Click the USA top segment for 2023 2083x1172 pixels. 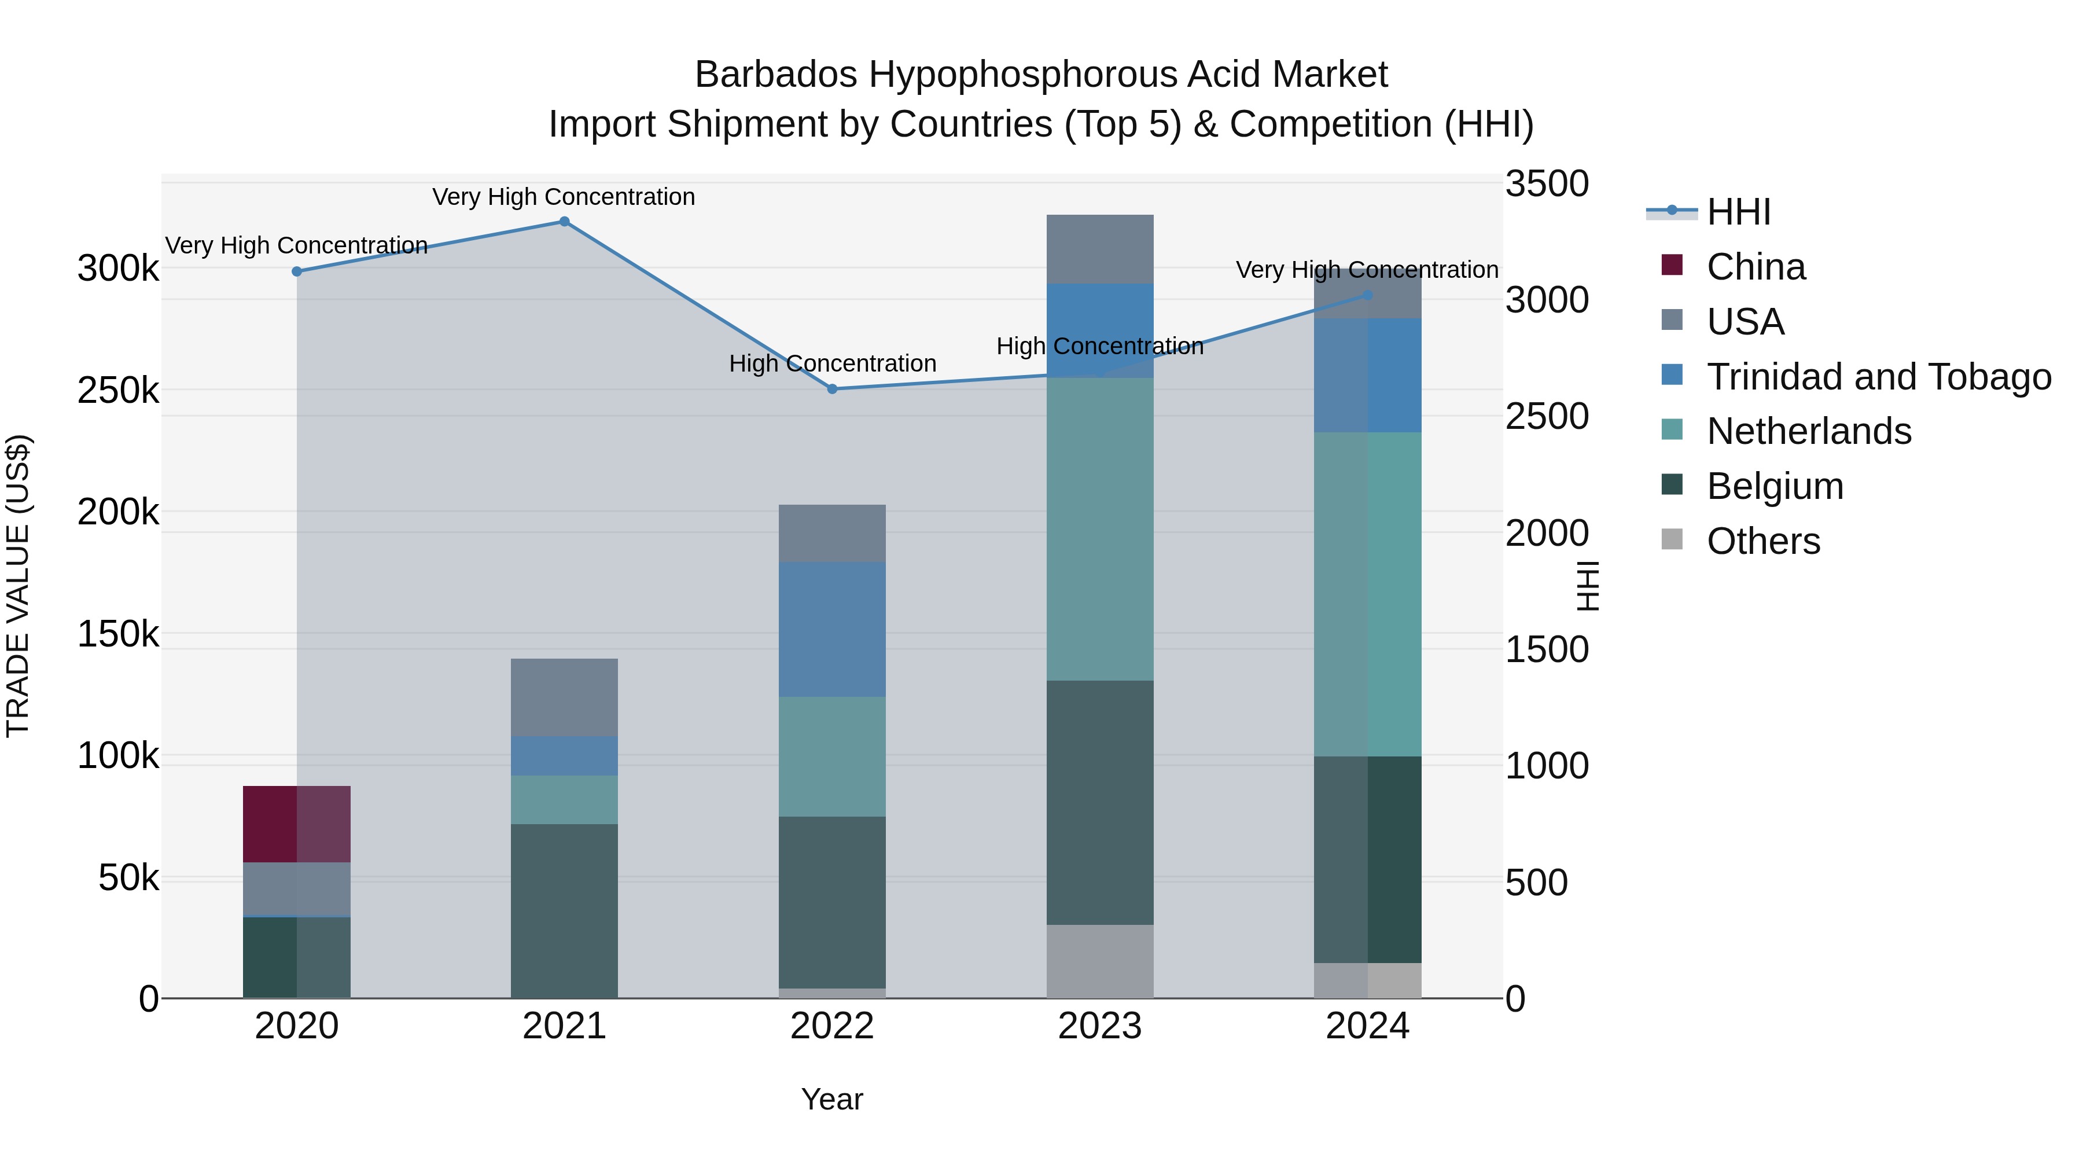click(1100, 249)
